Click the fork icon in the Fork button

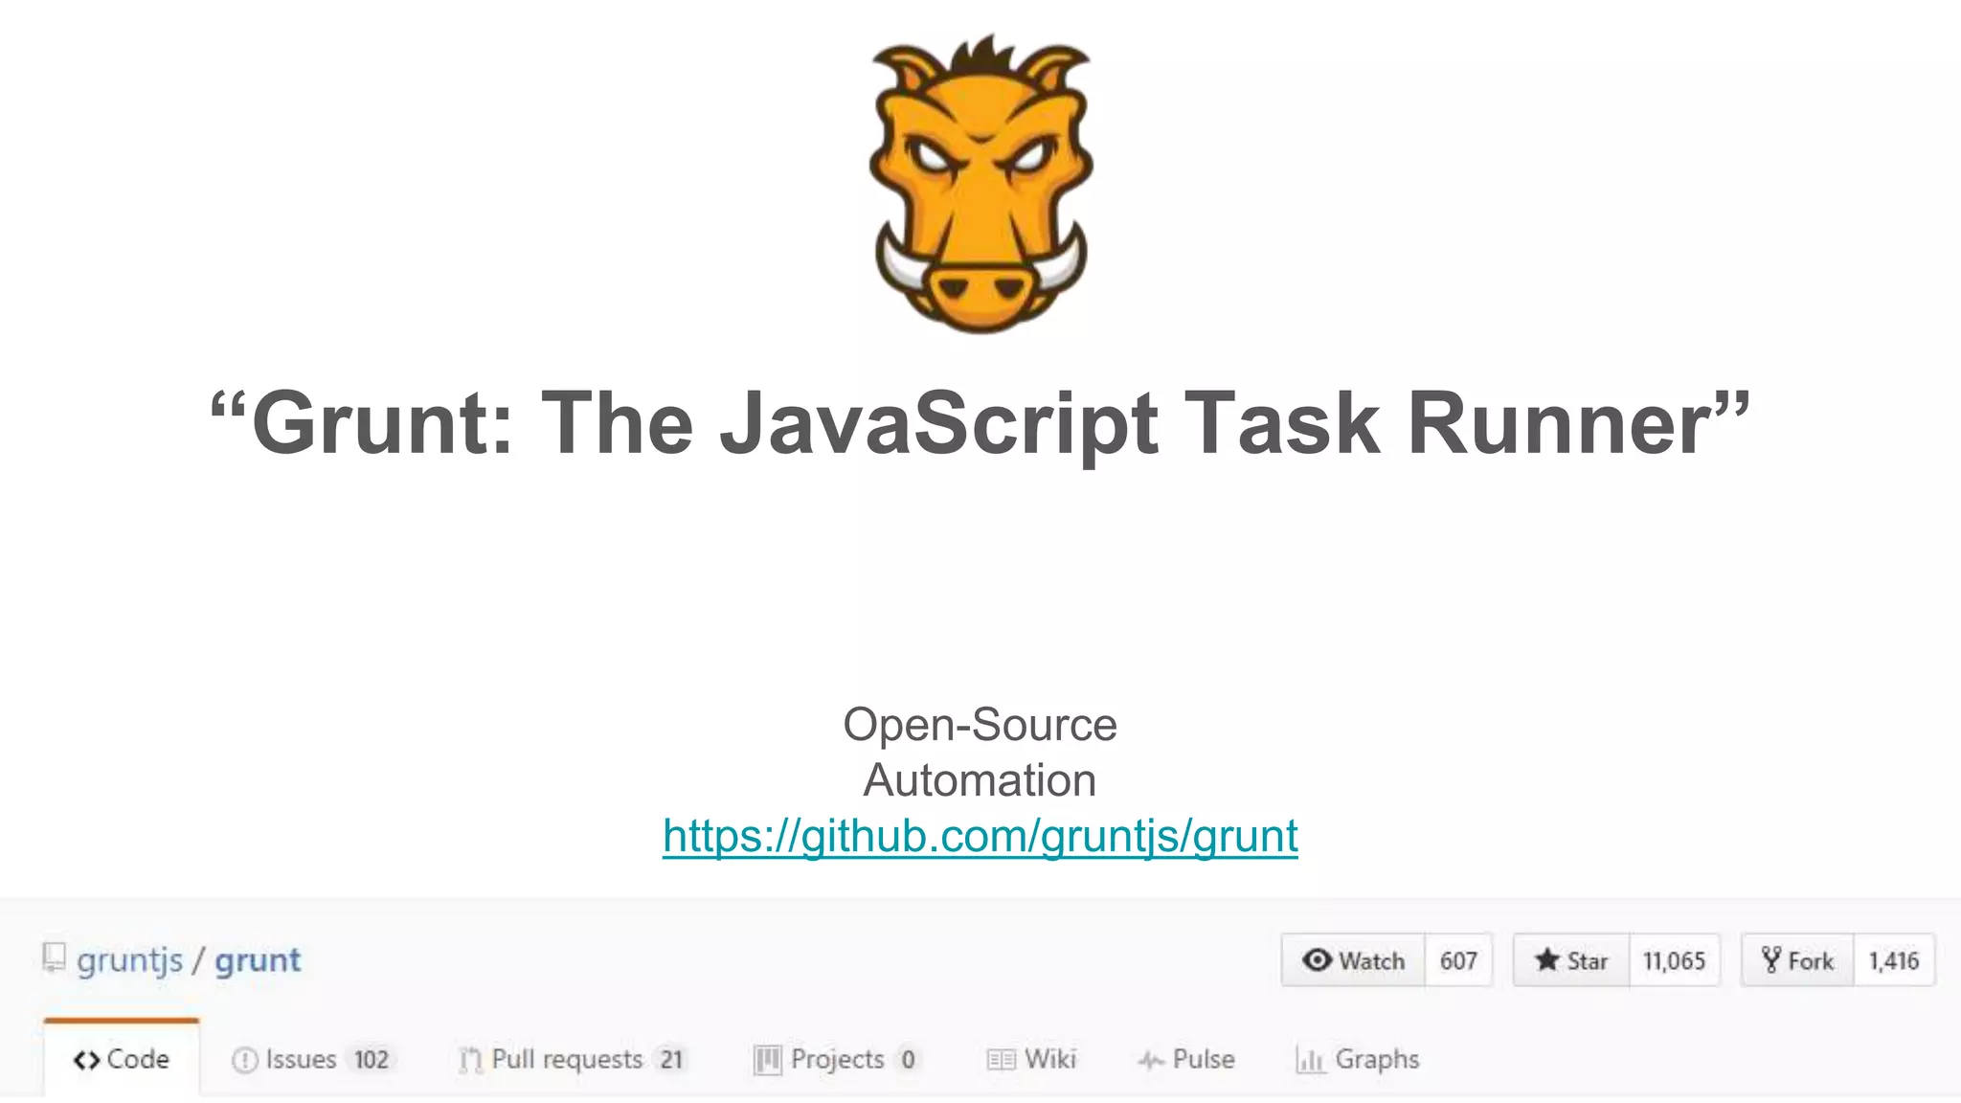pyautogui.click(x=1771, y=959)
